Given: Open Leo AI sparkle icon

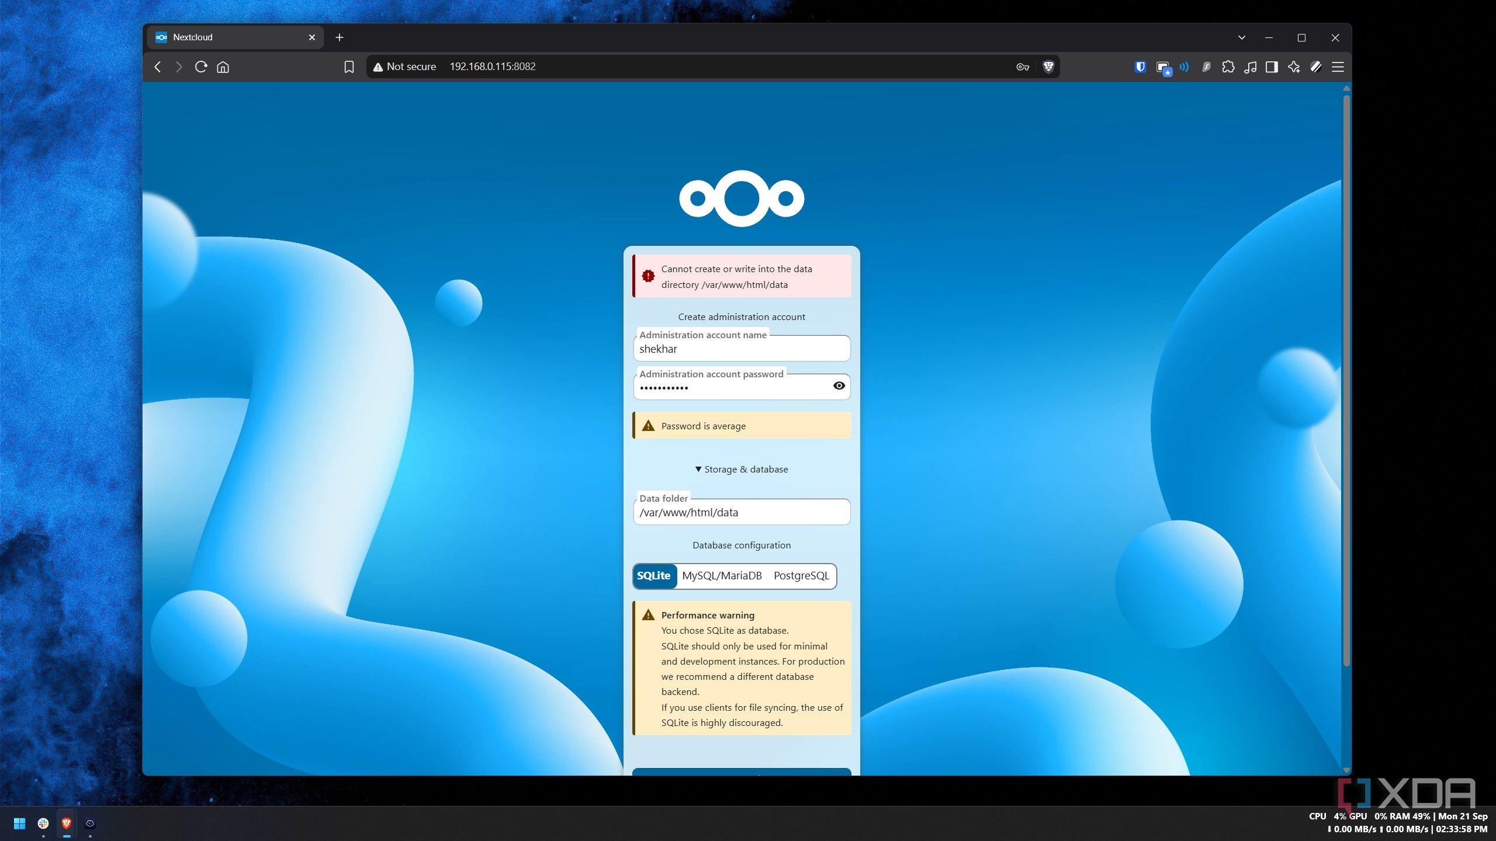Looking at the screenshot, I should tap(1294, 67).
